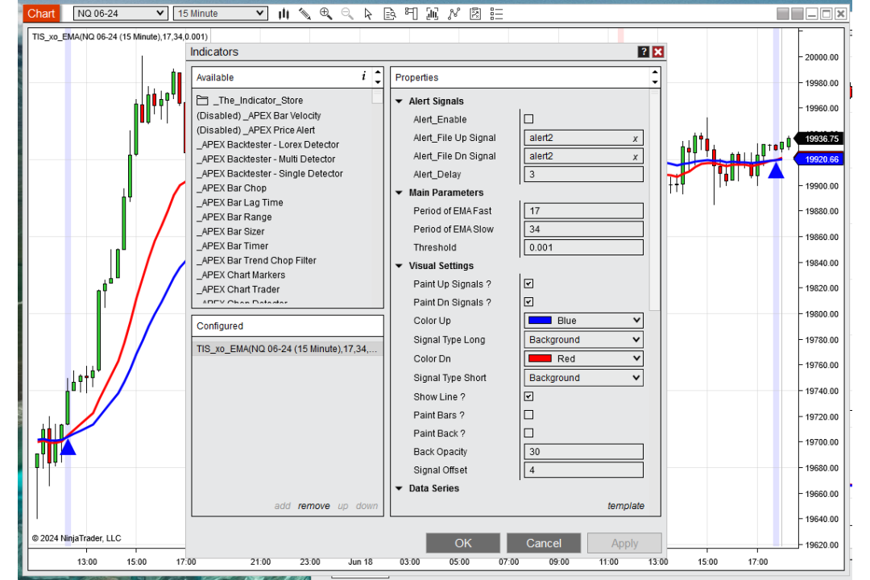Click the down arrow in Available header
The width and height of the screenshot is (870, 580).
click(x=378, y=82)
